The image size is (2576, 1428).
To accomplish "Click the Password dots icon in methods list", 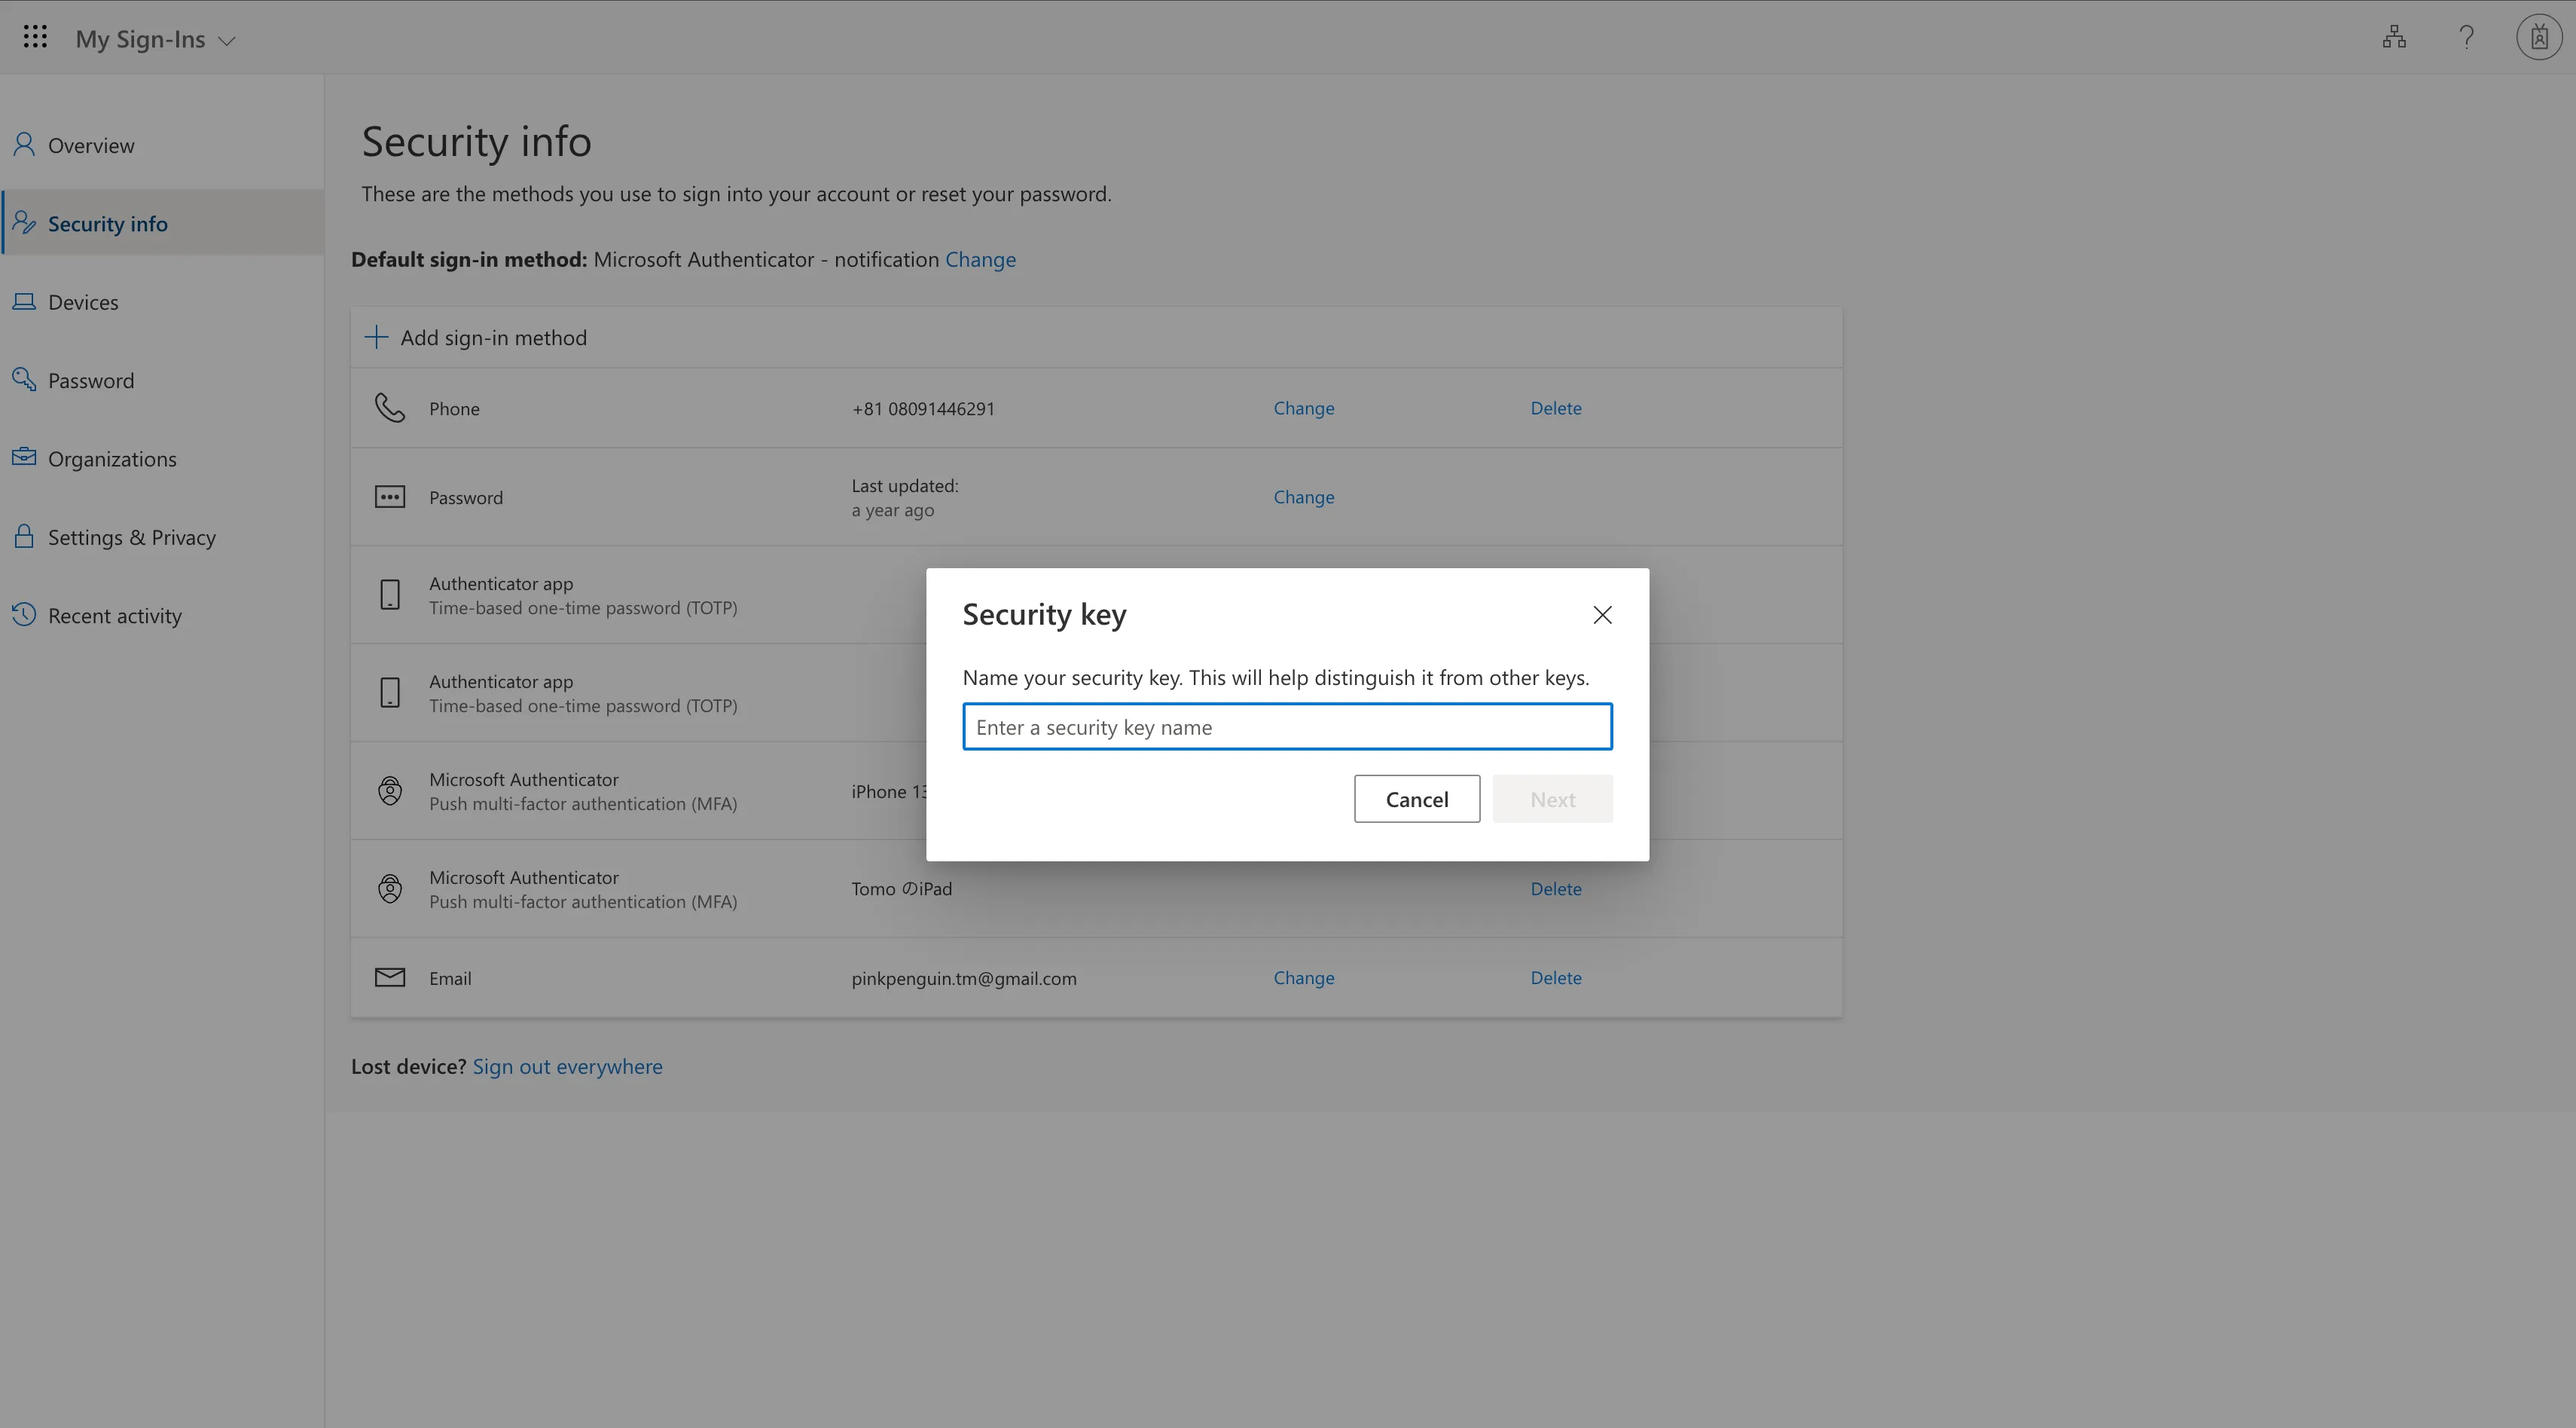I will click(390, 497).
